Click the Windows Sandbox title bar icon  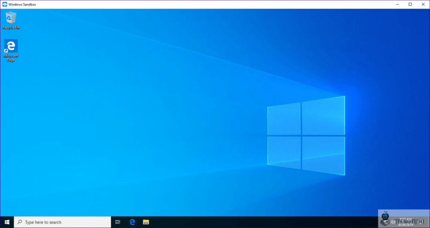[5, 4]
